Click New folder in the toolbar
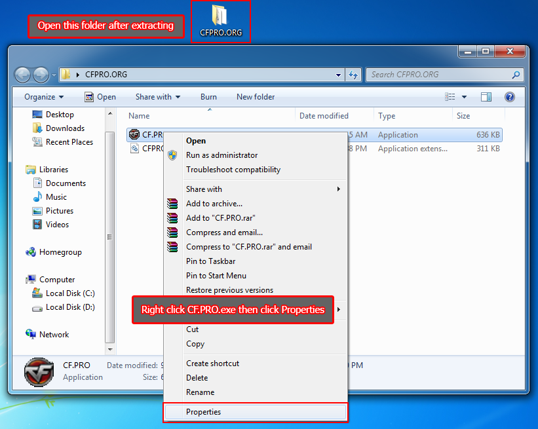The height and width of the screenshot is (429, 538). [x=256, y=97]
